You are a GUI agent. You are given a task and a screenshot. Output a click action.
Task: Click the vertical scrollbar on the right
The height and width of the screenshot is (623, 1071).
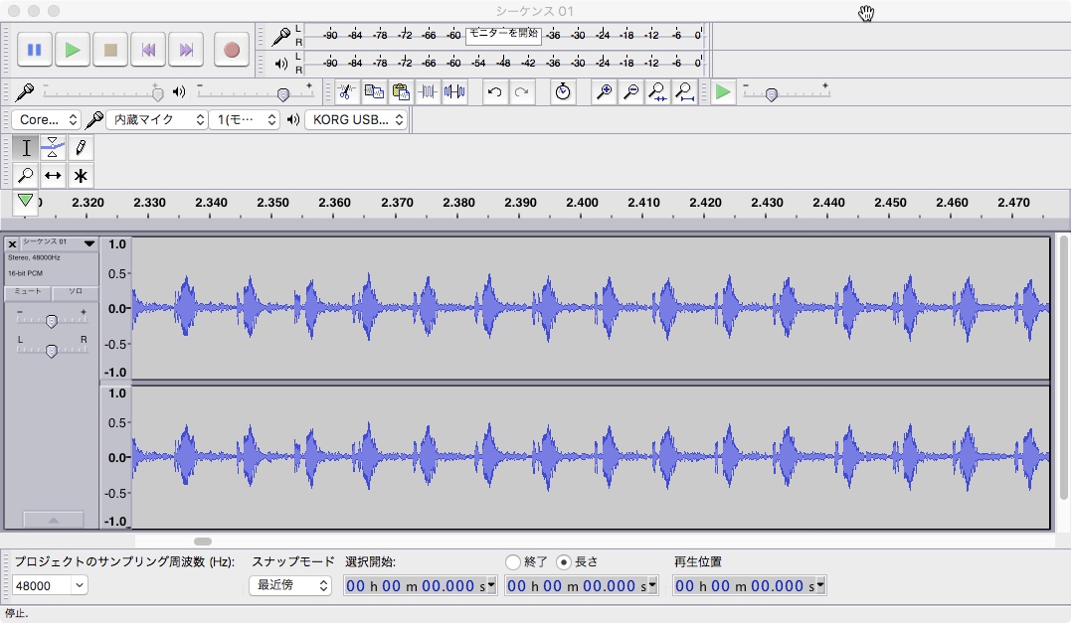tap(1063, 367)
